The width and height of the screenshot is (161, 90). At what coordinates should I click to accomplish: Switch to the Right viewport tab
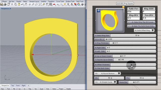pos(23,85)
